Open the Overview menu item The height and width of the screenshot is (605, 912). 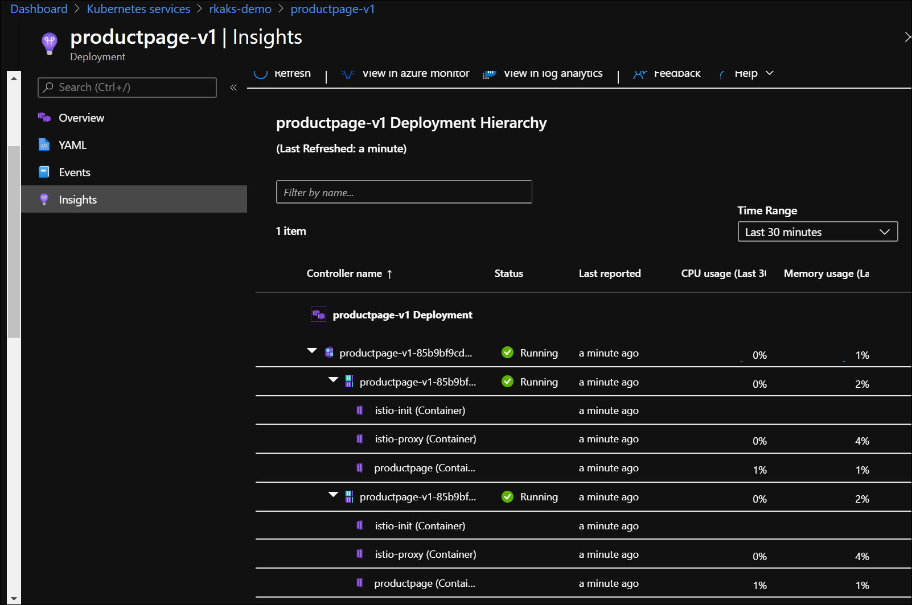tap(81, 118)
